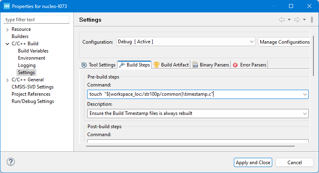The width and height of the screenshot is (319, 173).
Task: Select the Binary Parsers tab
Action: click(211, 65)
